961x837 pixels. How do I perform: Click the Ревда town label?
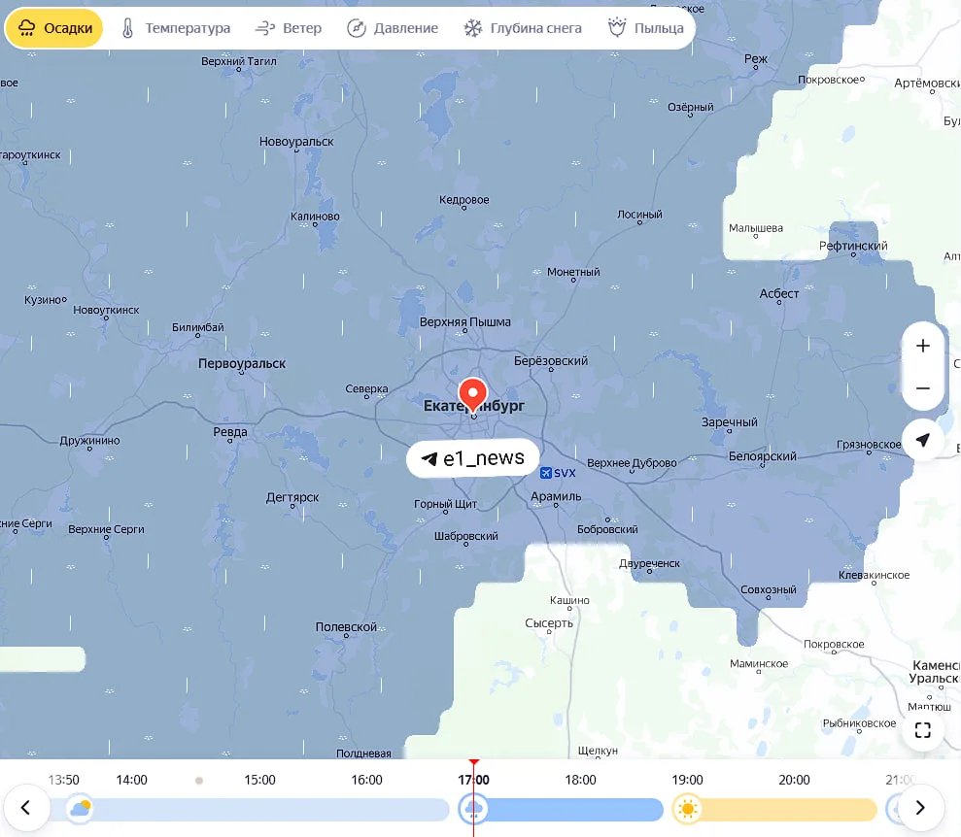[x=230, y=432]
